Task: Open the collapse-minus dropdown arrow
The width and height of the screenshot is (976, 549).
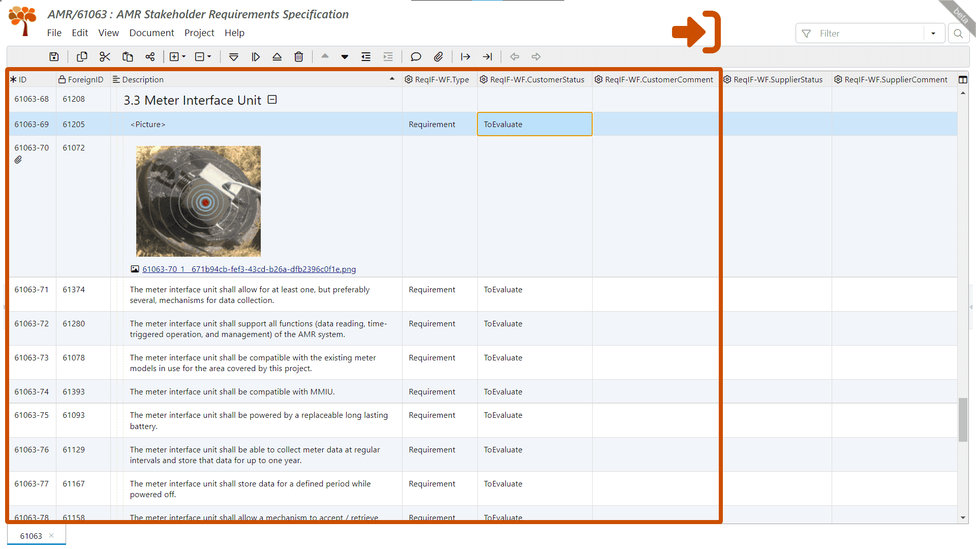Action: tap(209, 57)
